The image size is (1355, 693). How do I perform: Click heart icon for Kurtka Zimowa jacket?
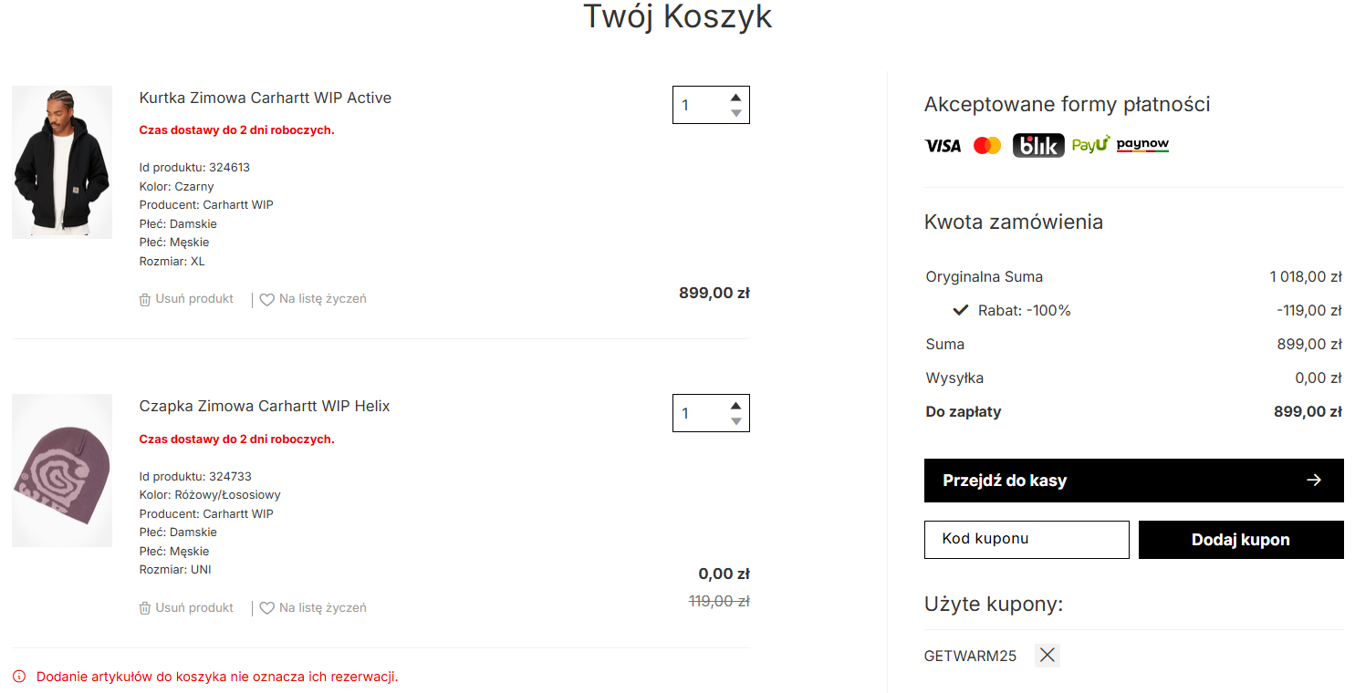point(267,299)
